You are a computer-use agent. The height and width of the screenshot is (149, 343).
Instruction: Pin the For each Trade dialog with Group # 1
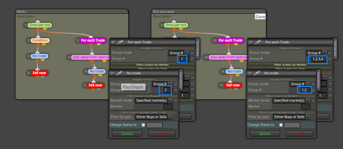pos(120,42)
